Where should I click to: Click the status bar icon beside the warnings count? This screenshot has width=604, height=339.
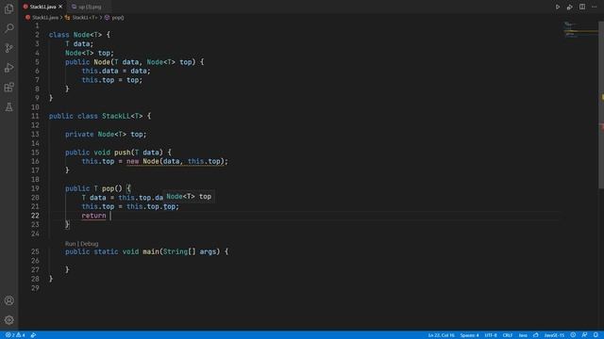point(34,335)
